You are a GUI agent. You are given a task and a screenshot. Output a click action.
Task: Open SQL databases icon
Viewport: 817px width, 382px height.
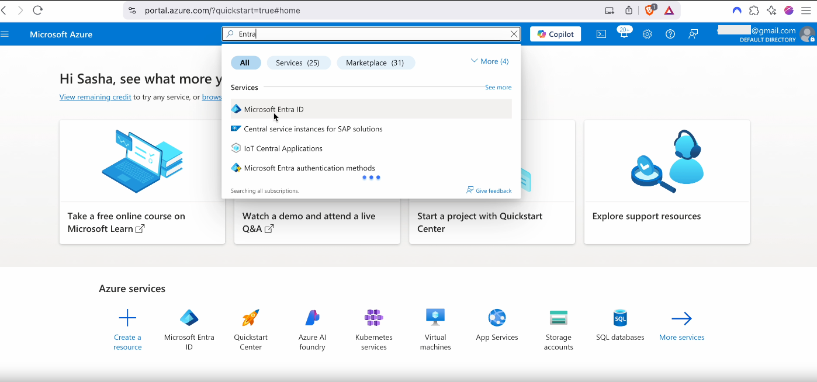620,318
